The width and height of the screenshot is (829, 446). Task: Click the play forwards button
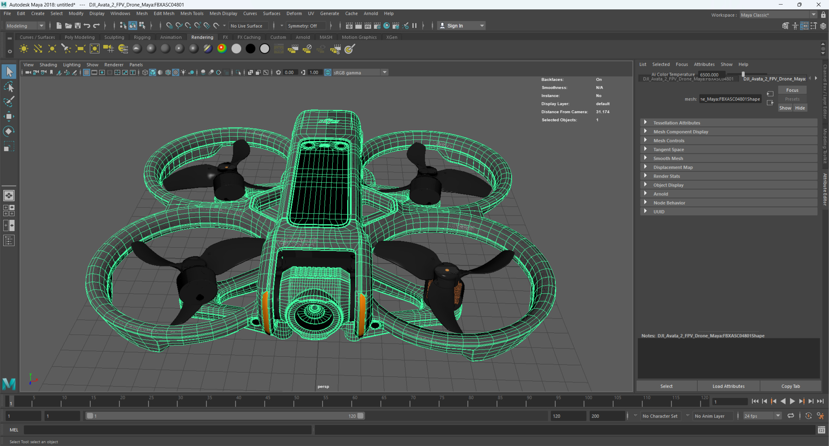pos(792,401)
